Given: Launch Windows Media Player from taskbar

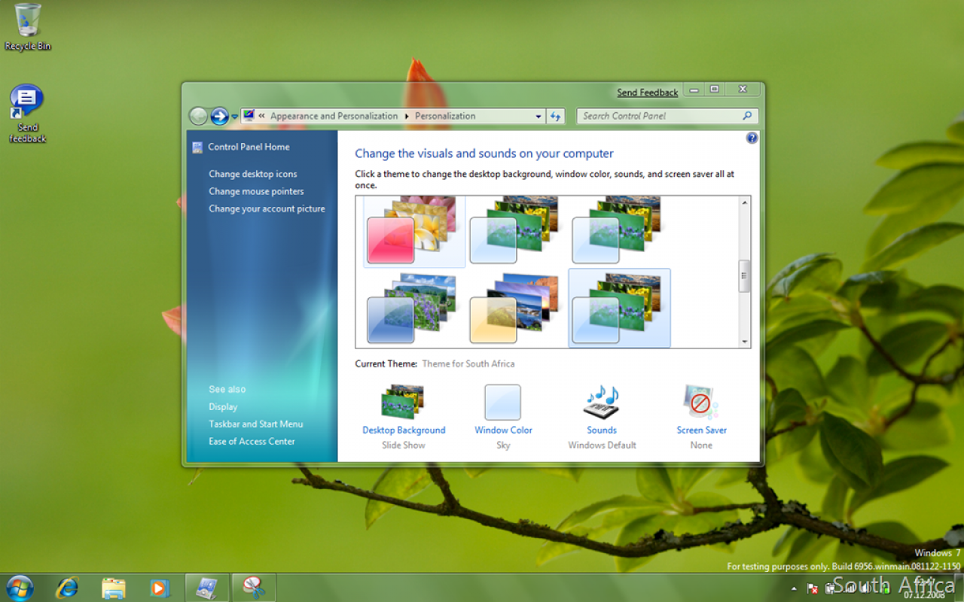Looking at the screenshot, I should click(x=160, y=588).
